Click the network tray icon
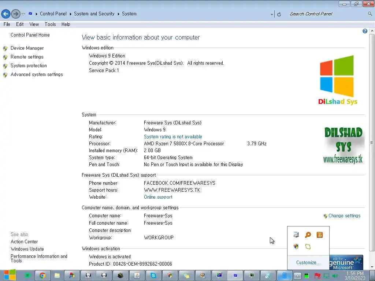 point(326,276)
